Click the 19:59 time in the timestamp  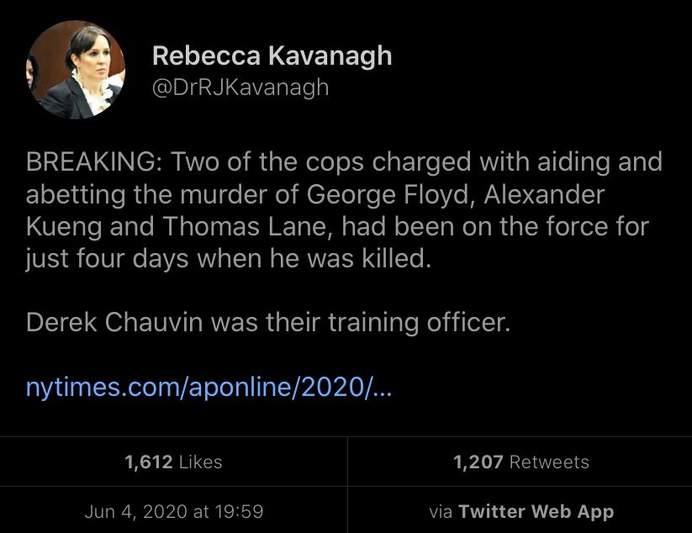240,511
